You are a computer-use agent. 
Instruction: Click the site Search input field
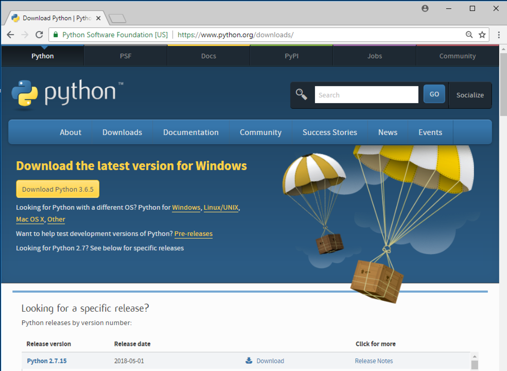(366, 94)
